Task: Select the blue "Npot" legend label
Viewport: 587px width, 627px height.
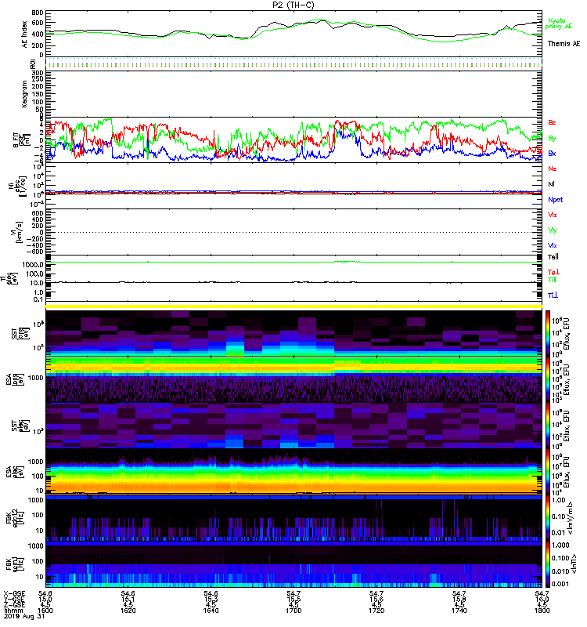Action: 556,200
